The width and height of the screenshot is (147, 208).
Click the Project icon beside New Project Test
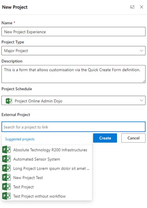[x=6, y=177]
